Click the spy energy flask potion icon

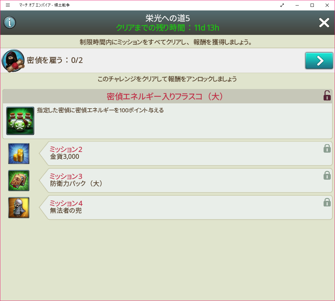(20, 121)
